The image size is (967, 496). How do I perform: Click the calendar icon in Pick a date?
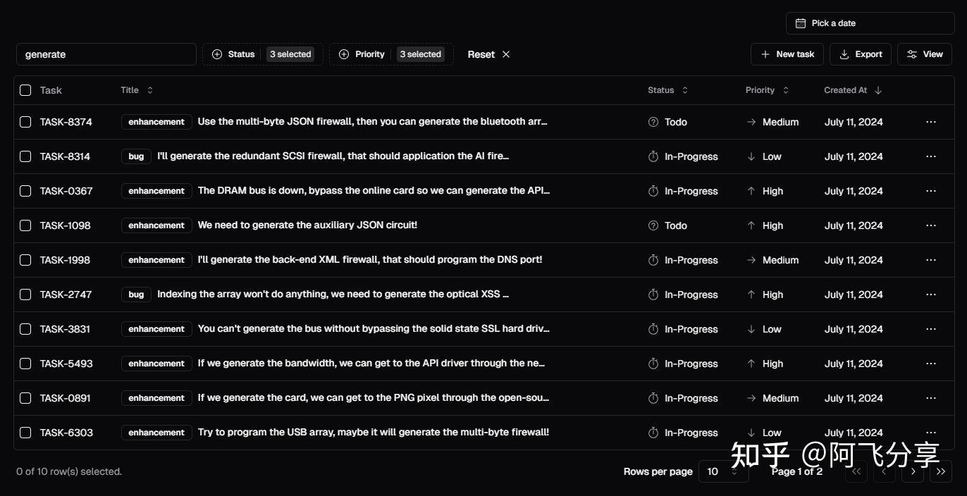(x=801, y=23)
